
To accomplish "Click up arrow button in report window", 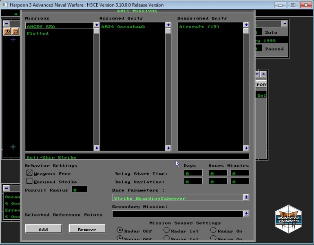I will point(263,74).
